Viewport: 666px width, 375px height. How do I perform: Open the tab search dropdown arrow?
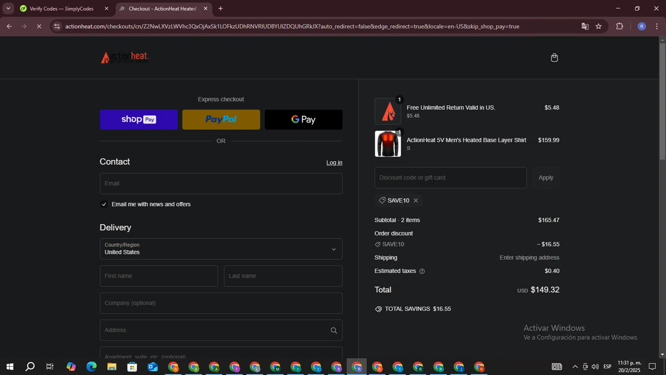[8, 8]
